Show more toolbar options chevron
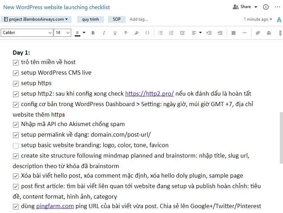Image resolution: width=283 pixels, height=213 pixels. [x=280, y=33]
